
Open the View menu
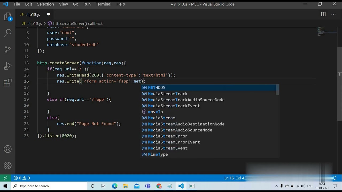pyautogui.click(x=63, y=4)
